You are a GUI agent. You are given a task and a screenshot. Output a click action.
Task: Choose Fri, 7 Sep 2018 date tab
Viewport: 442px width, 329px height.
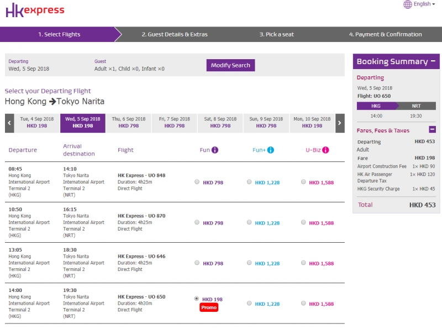click(175, 123)
